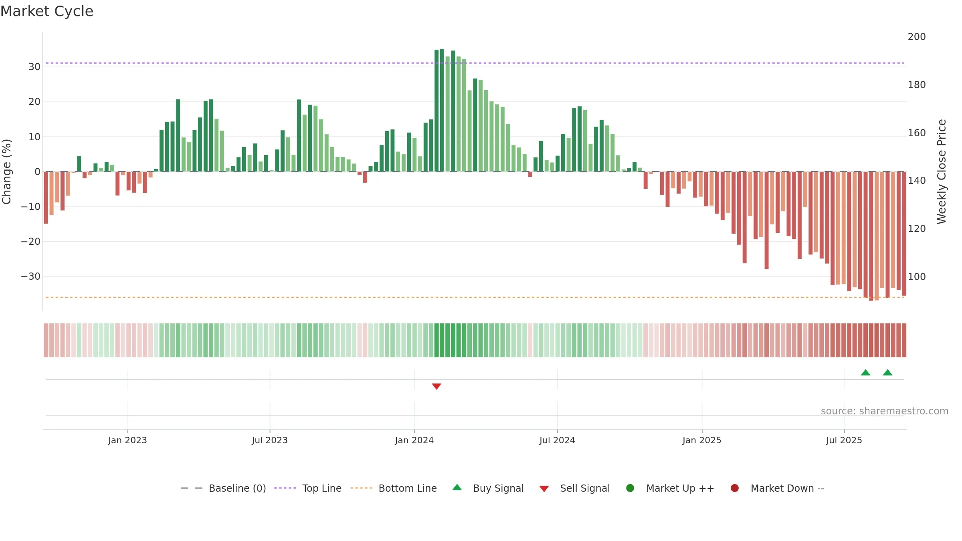Viewport: 962px width, 541px height.
Task: Click the Change (%) axis title
Action: tap(6, 172)
